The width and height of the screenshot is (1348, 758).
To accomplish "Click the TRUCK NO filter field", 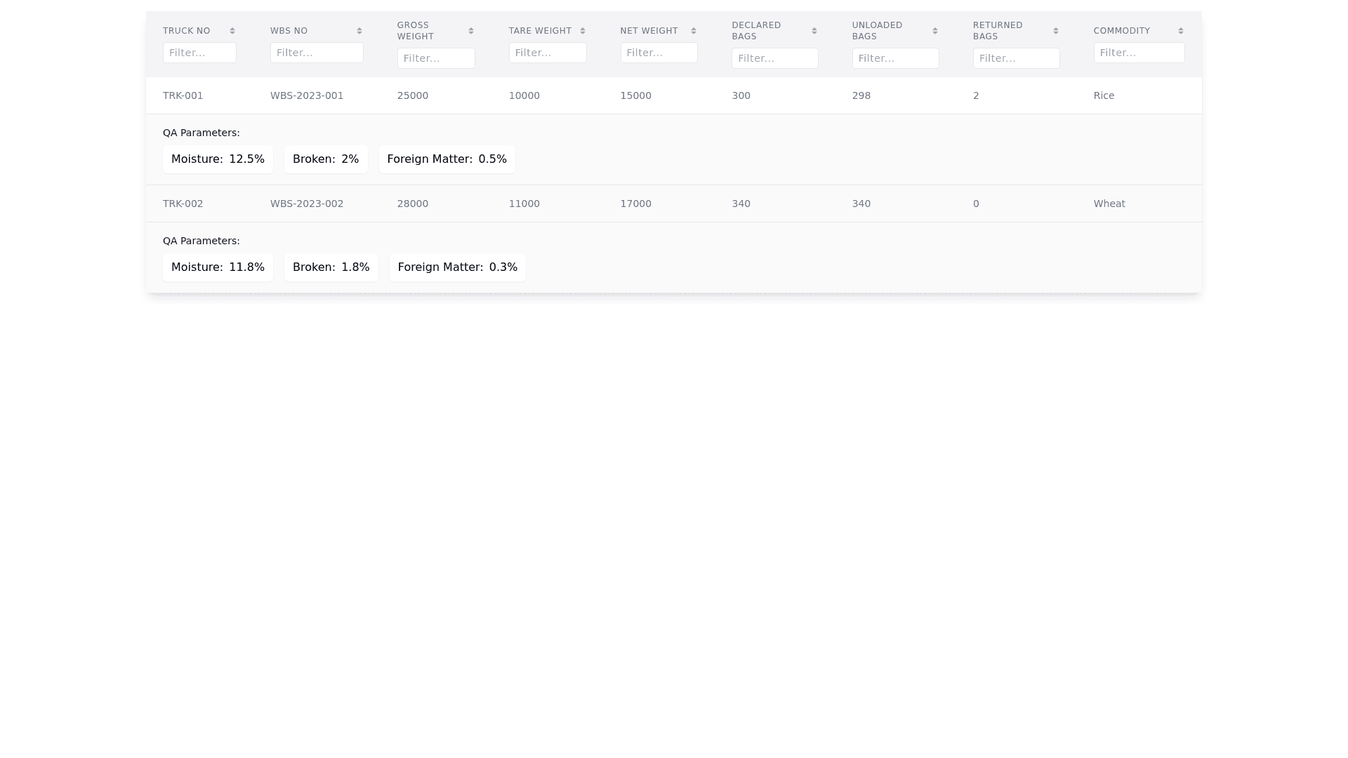I will pyautogui.click(x=199, y=53).
